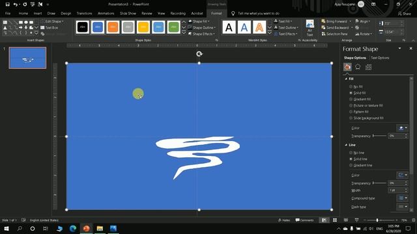
Task: Open Microsoft Edge from the taskbar
Action: 73,228
